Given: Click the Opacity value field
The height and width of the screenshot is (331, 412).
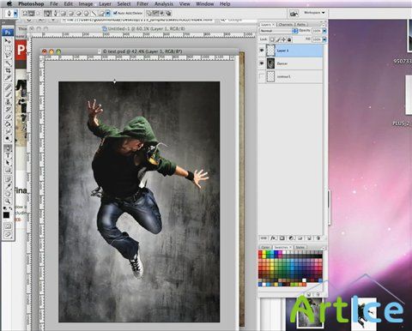Looking at the screenshot, I should click(x=317, y=31).
